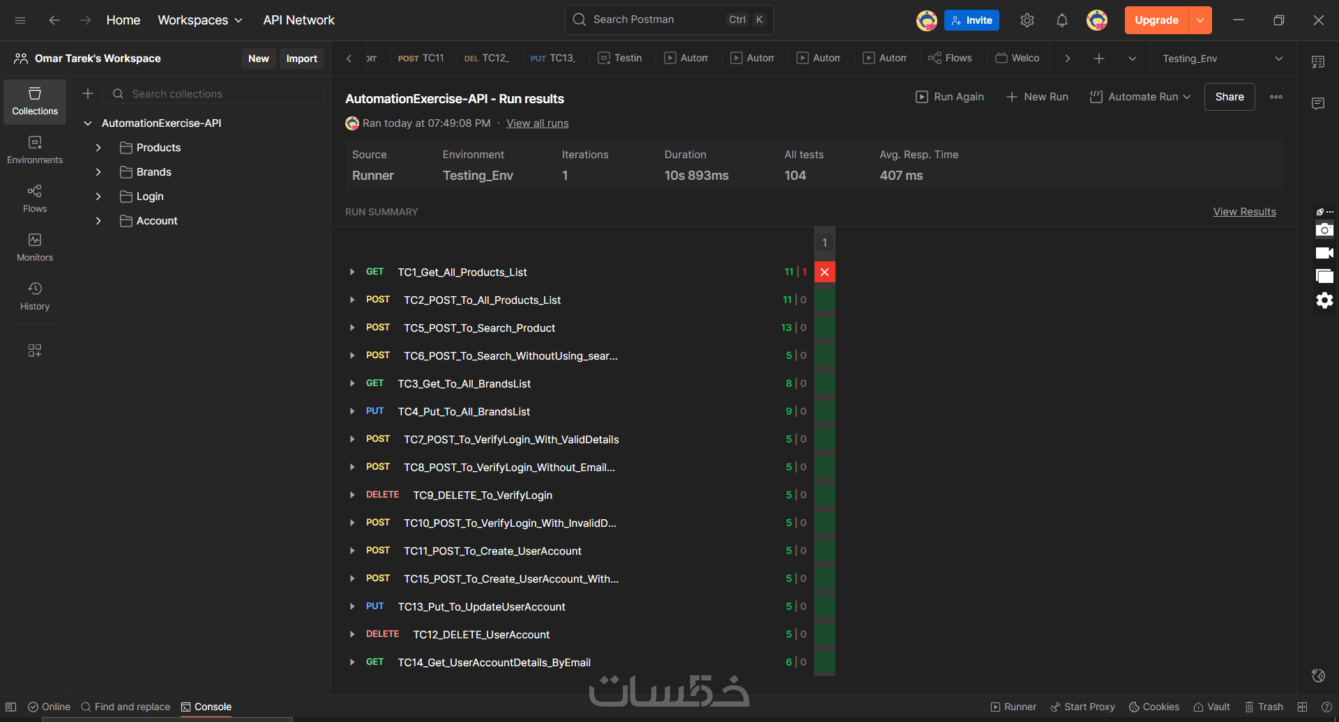Expand the Login folder

(x=98, y=197)
